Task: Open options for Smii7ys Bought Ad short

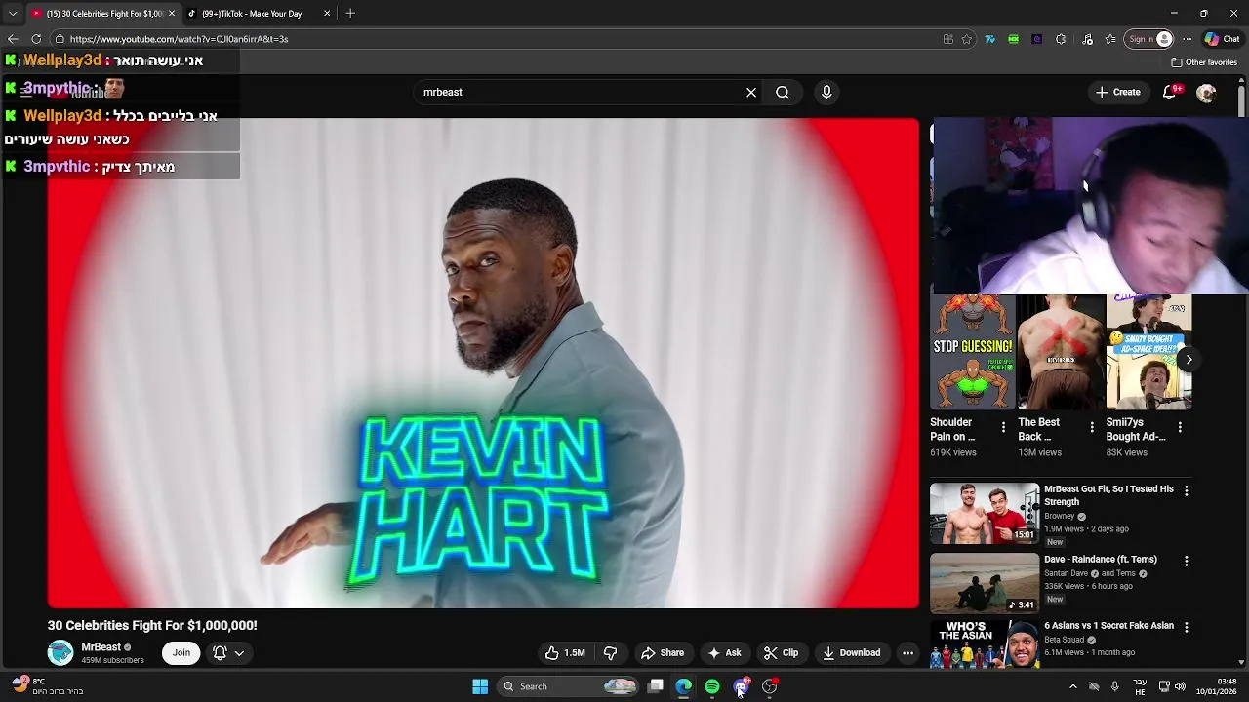Action: (1180, 427)
